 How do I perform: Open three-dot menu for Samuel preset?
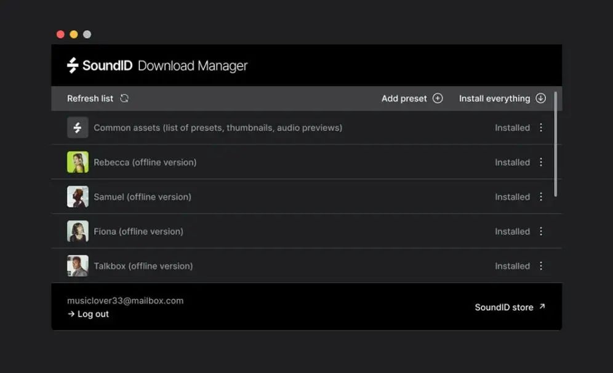click(541, 197)
